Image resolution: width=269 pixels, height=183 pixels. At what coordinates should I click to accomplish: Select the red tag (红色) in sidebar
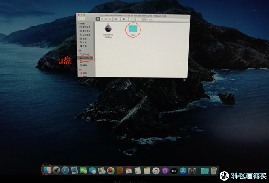[x=83, y=73]
